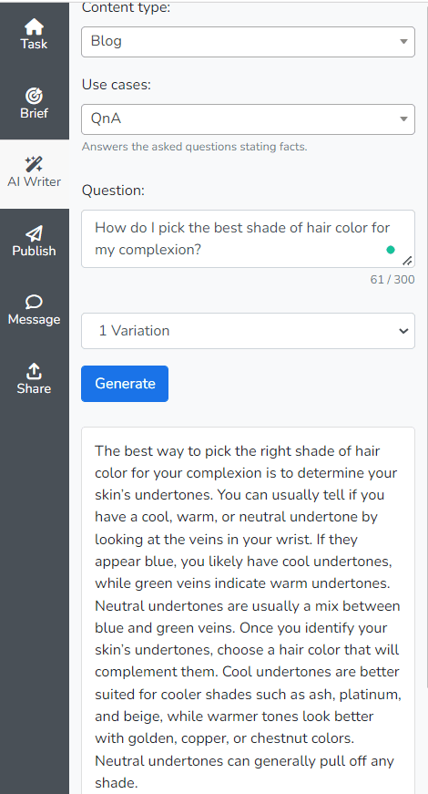Screen dimensions: 428x794
Task: Switch to the Brief label in sidebar
Action: [x=34, y=113]
